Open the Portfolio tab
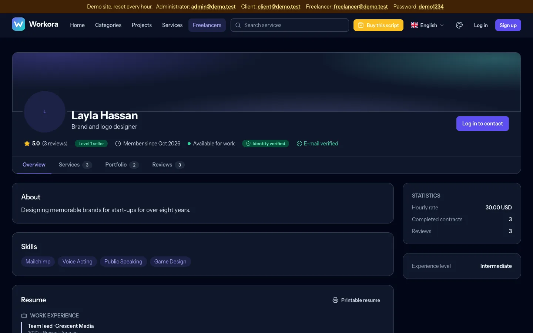The image size is (533, 333). tap(122, 165)
